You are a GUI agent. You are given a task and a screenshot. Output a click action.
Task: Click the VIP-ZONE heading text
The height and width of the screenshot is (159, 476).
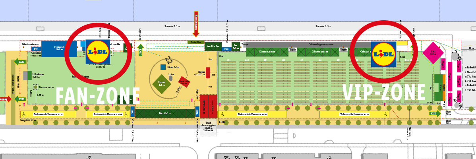pyautogui.click(x=384, y=92)
